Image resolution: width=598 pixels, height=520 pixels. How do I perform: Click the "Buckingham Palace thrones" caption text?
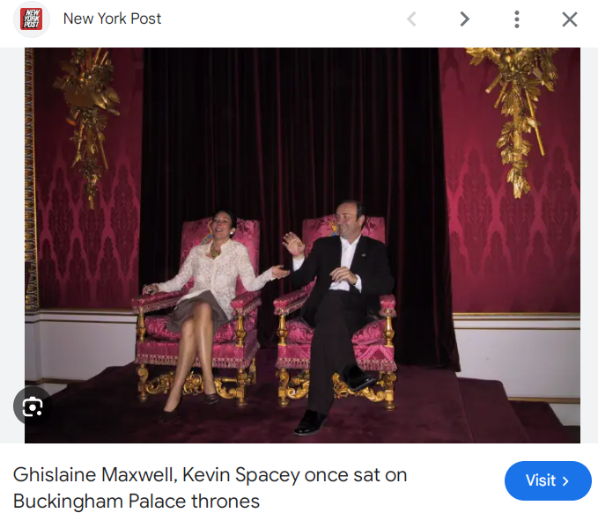coord(137,501)
